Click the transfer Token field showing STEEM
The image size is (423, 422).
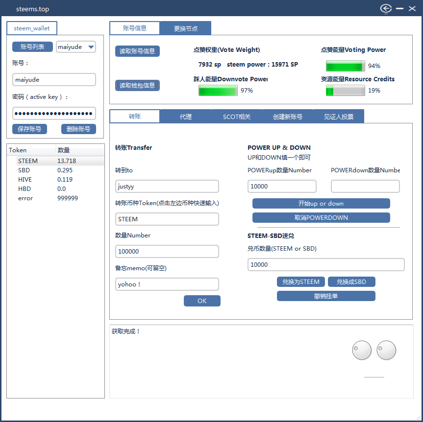pyautogui.click(x=167, y=219)
